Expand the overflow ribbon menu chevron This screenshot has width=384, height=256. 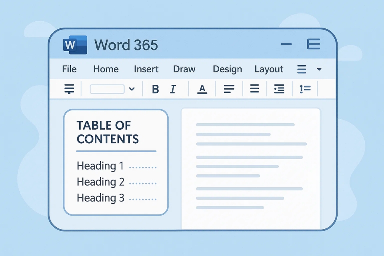coord(319,69)
